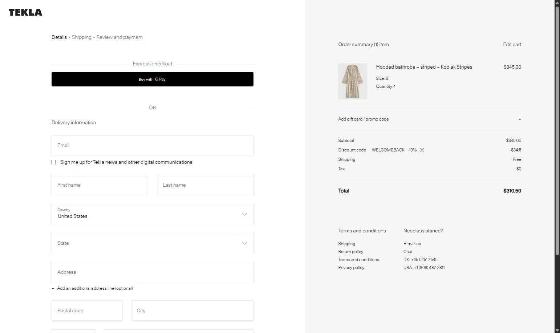Click the Address input field
Viewport: 560px width, 333px height.
point(153,272)
